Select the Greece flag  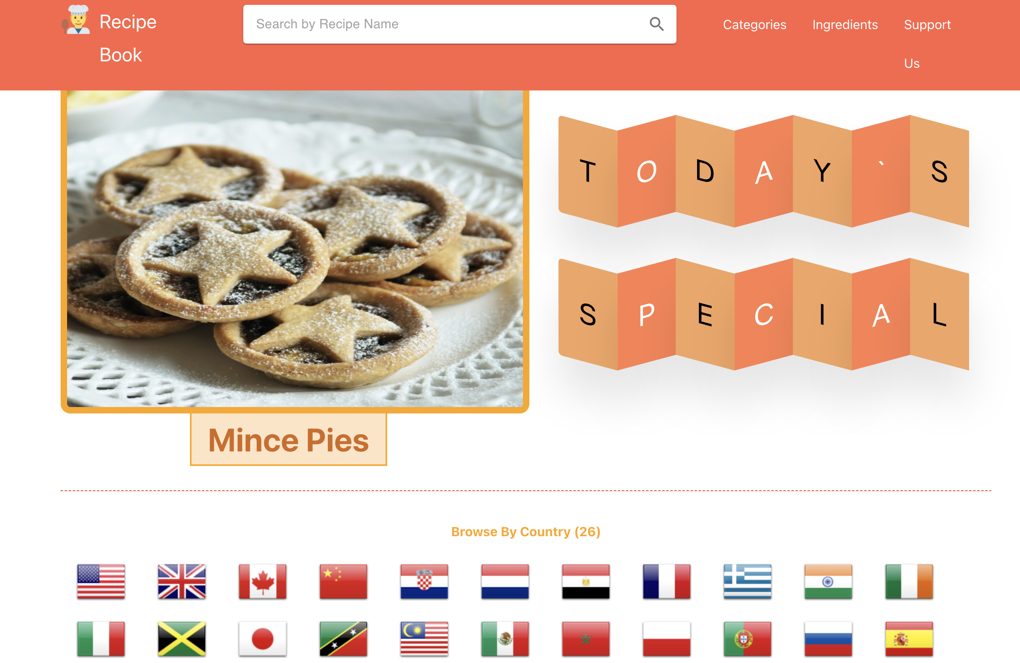point(748,581)
